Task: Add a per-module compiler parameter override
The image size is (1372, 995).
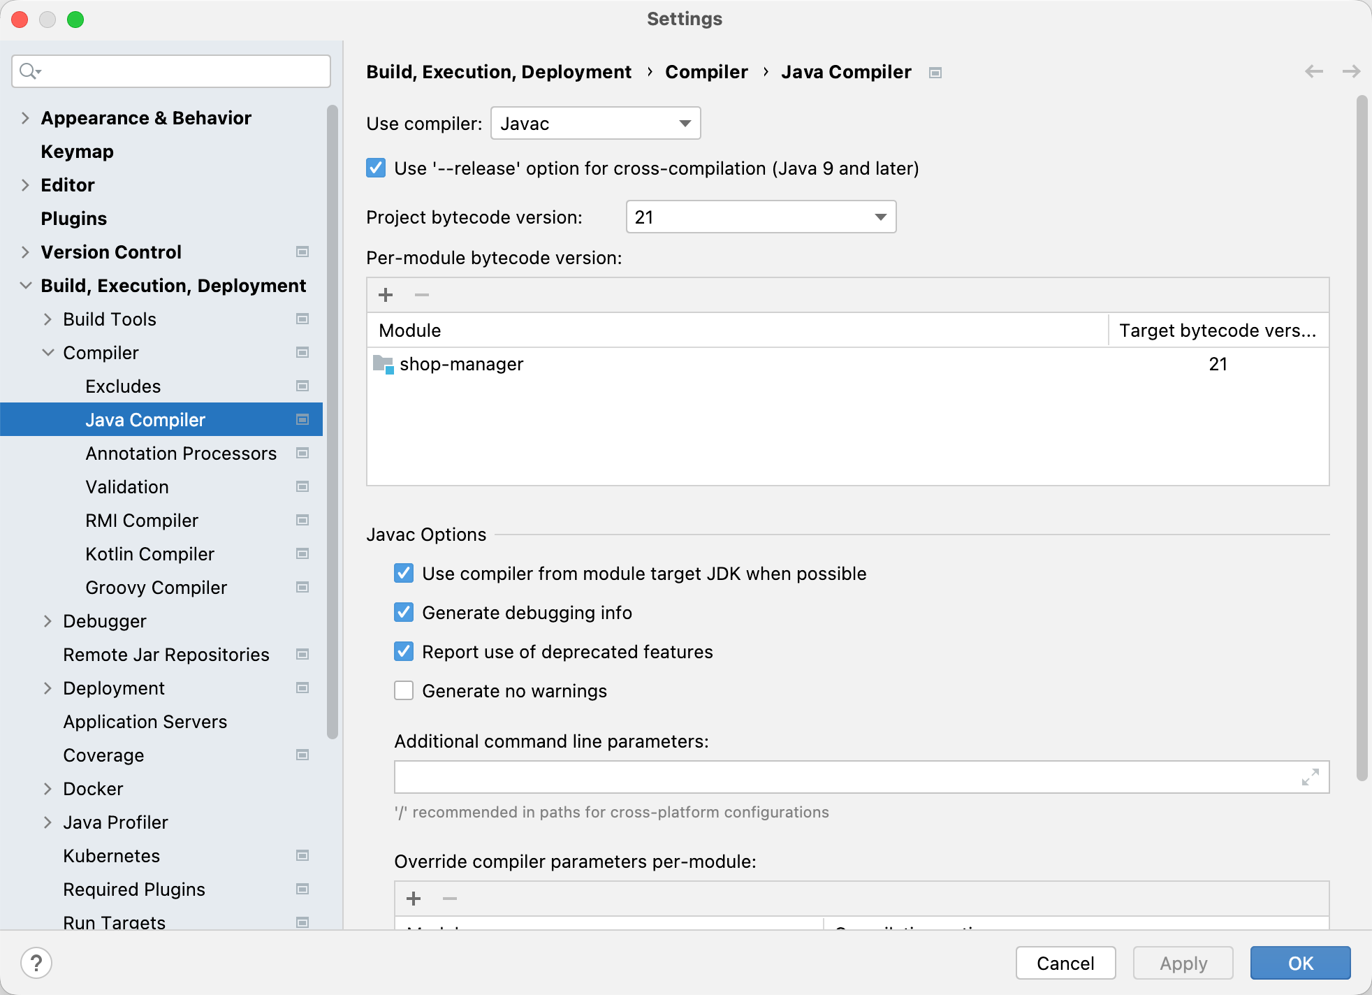Action: [414, 899]
